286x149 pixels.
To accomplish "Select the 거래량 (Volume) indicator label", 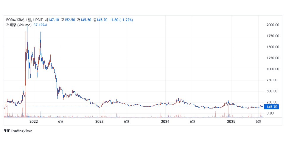I will pos(19,25).
